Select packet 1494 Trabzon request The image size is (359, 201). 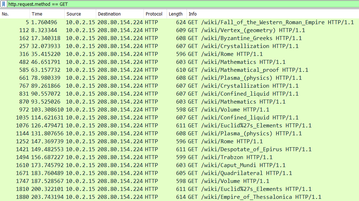pyautogui.click(x=179, y=157)
